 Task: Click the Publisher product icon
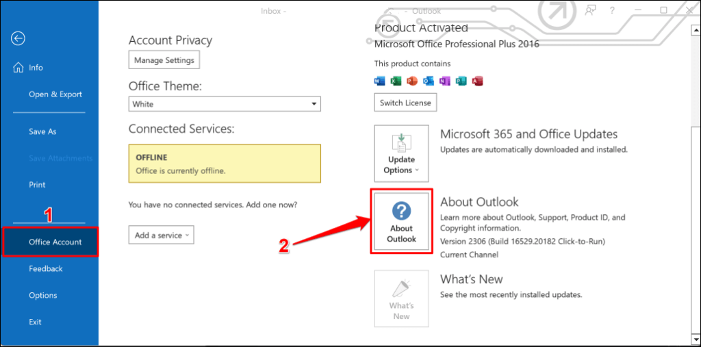click(x=461, y=81)
